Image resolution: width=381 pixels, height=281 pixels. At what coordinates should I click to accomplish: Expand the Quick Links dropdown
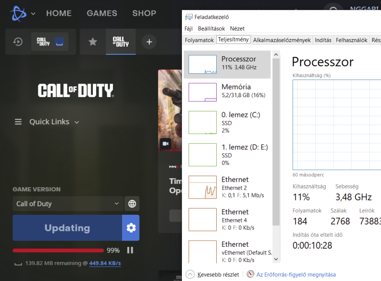pos(77,122)
